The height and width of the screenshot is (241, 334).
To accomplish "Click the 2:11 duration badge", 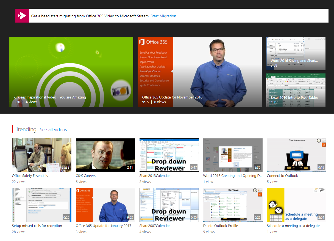I will (130, 168).
